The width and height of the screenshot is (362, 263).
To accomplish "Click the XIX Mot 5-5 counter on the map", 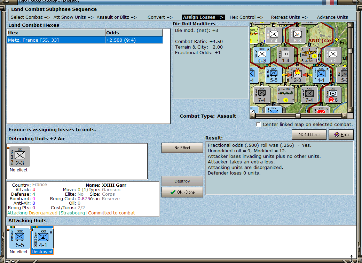I will (x=274, y=75).
